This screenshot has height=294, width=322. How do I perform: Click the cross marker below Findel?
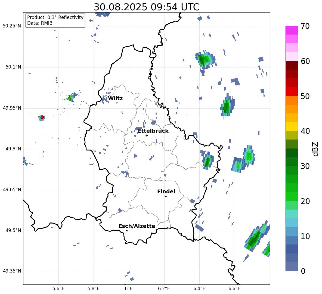coord(166,196)
